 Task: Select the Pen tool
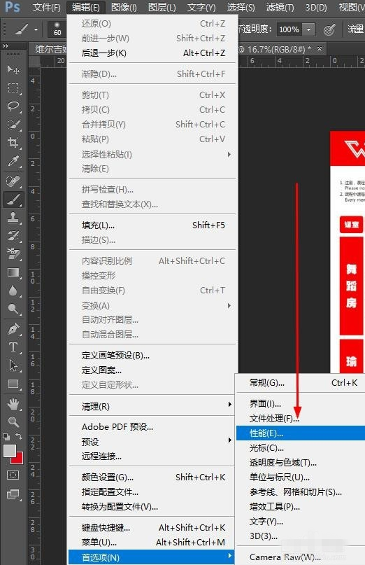click(13, 329)
